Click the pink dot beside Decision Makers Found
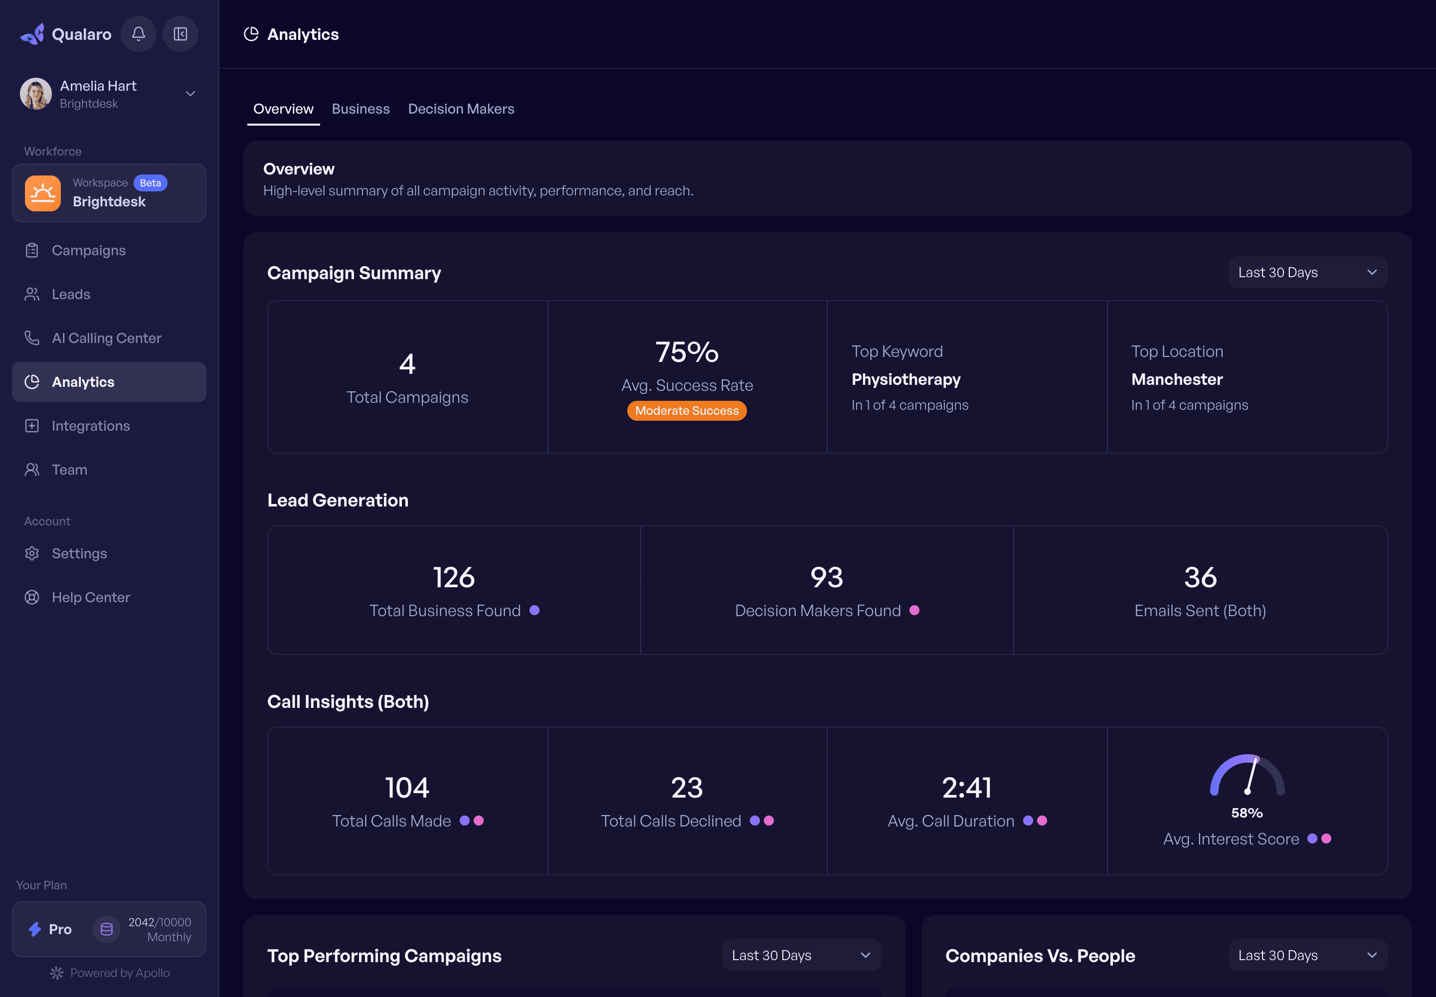1436x997 pixels. (914, 610)
